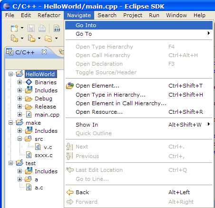
Task: Click the last folder icon in second toolbar row
Action: click(49, 39)
